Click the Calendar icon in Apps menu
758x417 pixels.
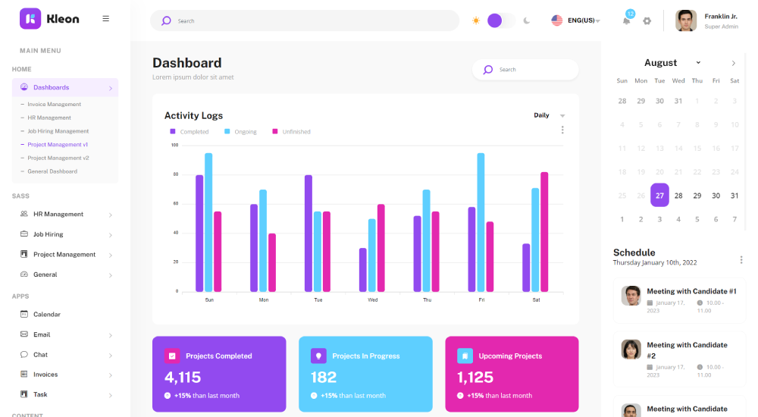click(x=24, y=315)
